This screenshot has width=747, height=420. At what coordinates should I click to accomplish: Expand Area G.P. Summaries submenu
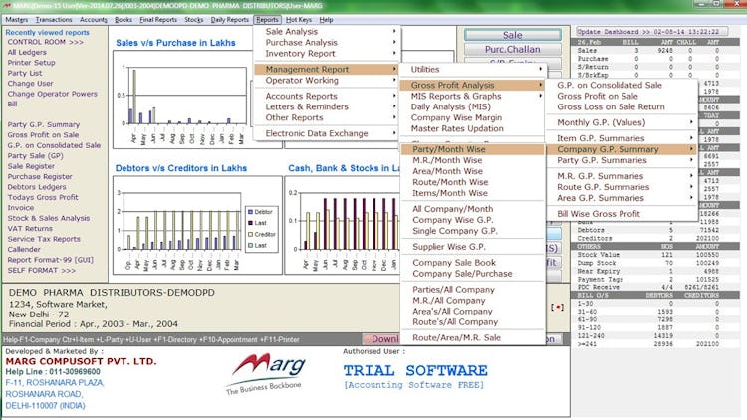622,198
